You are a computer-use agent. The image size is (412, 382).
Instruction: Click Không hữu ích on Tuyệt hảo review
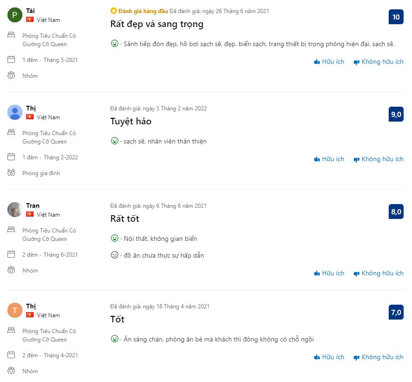point(378,159)
